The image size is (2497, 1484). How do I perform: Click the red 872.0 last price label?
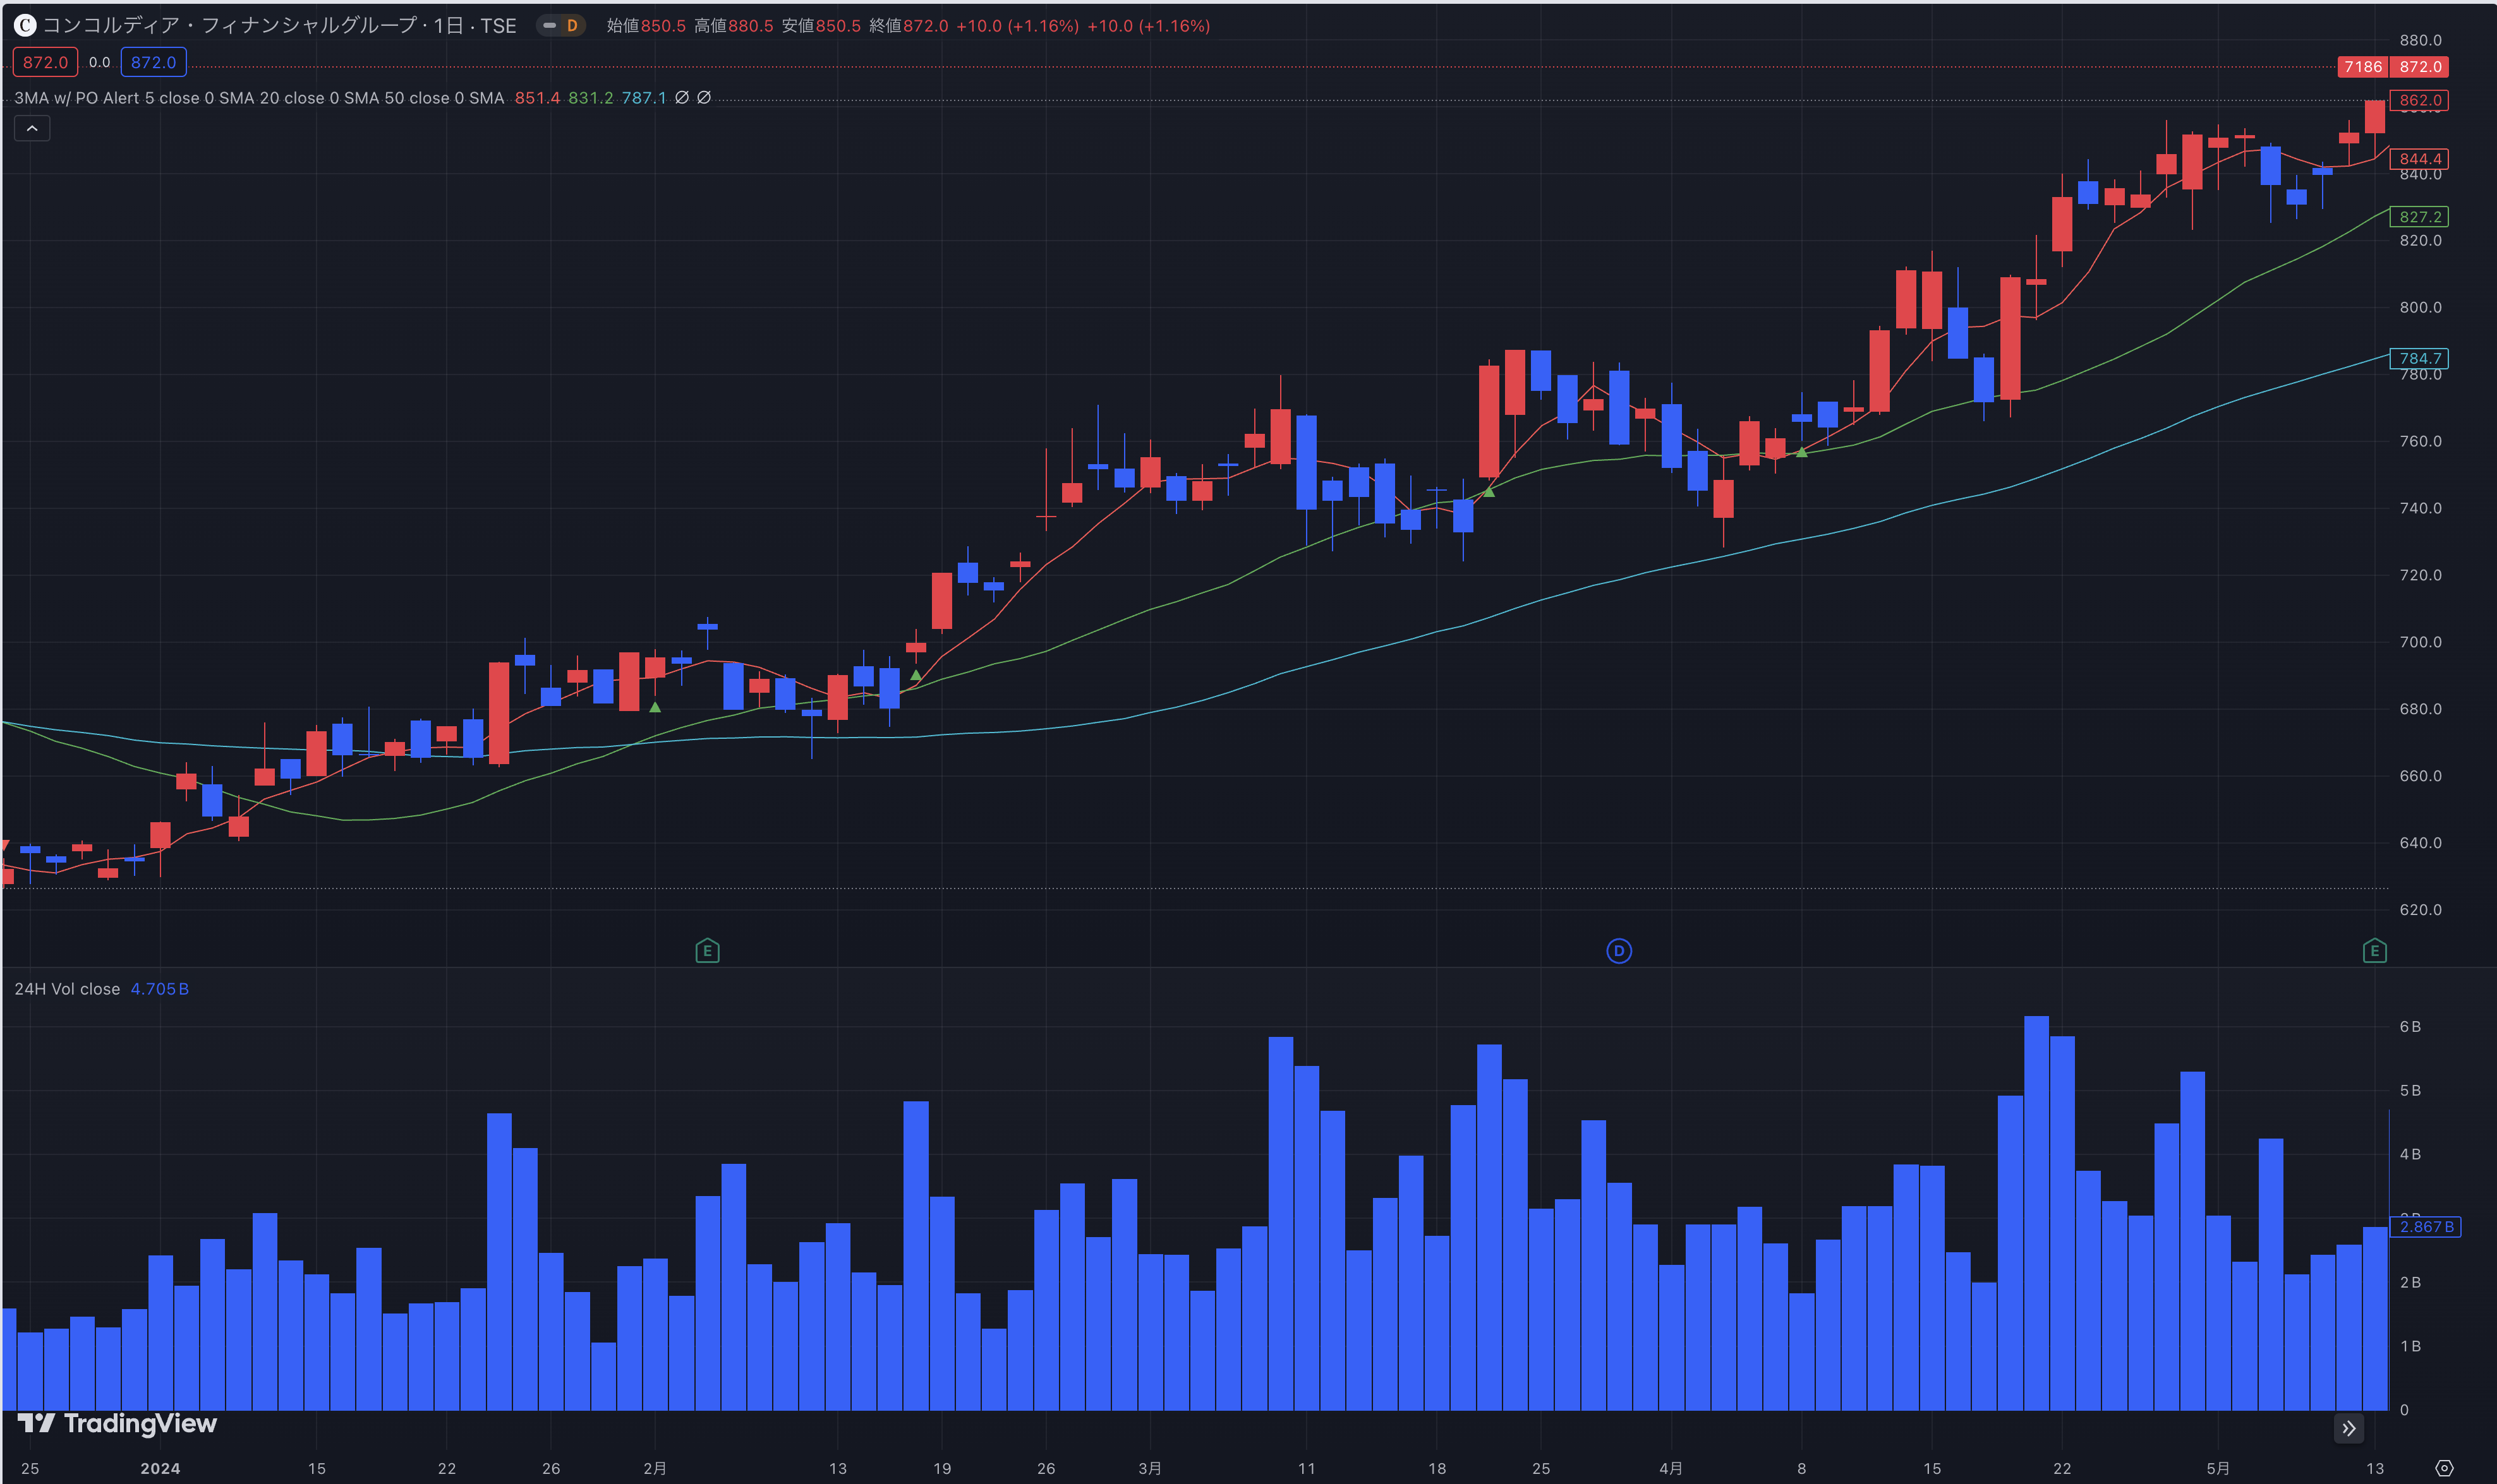[2419, 67]
